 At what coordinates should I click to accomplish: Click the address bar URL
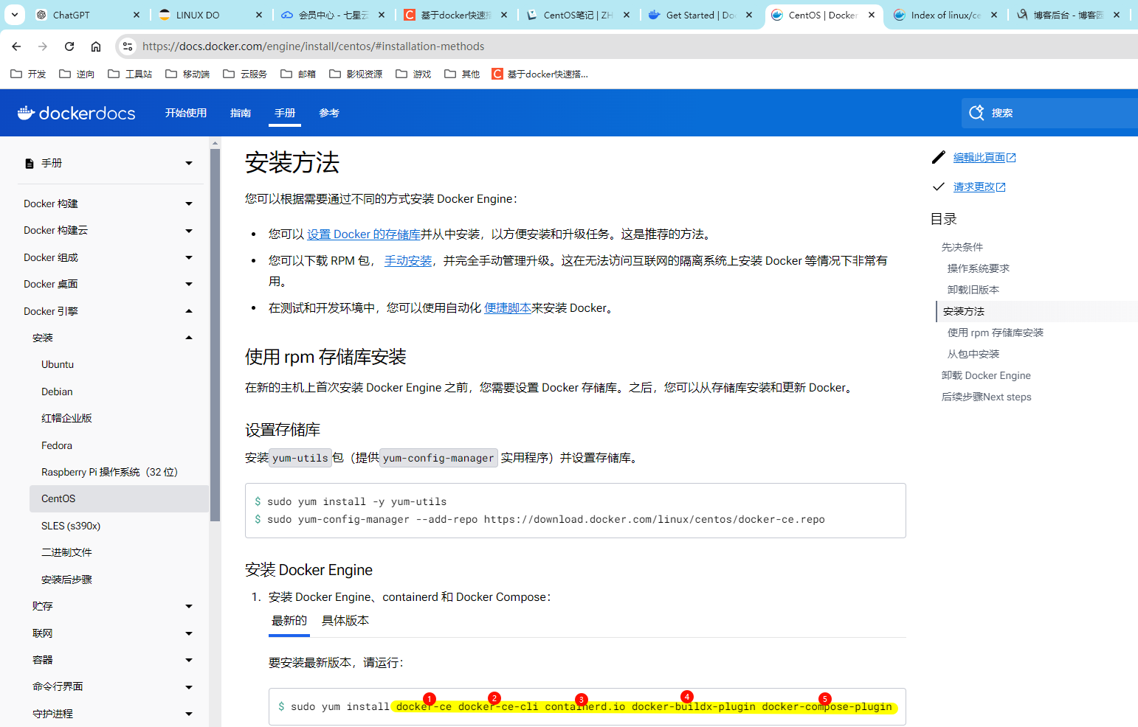(x=314, y=46)
